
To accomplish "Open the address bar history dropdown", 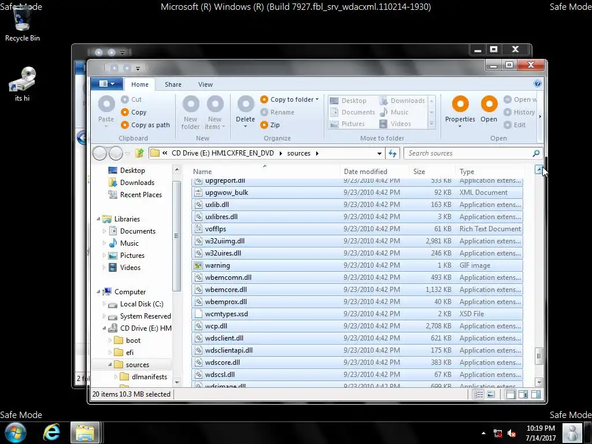I will coord(379,153).
